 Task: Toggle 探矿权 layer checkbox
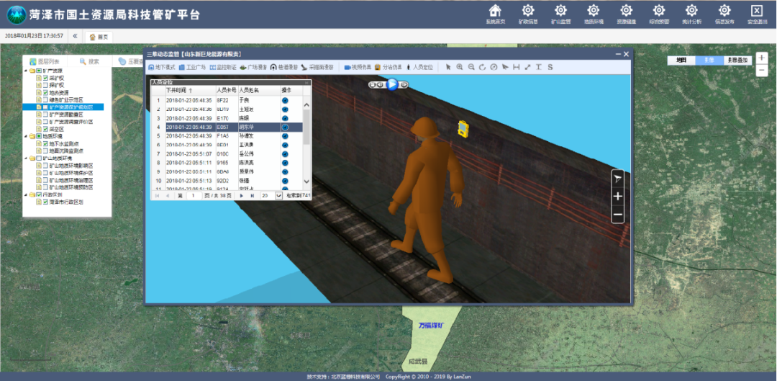45,85
